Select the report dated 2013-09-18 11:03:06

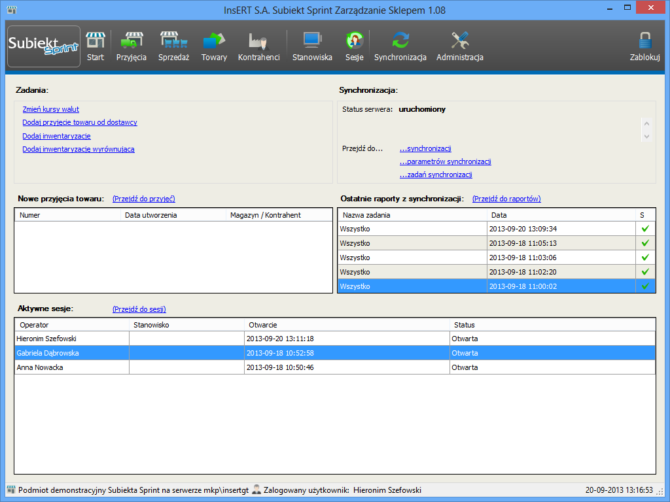(x=497, y=258)
